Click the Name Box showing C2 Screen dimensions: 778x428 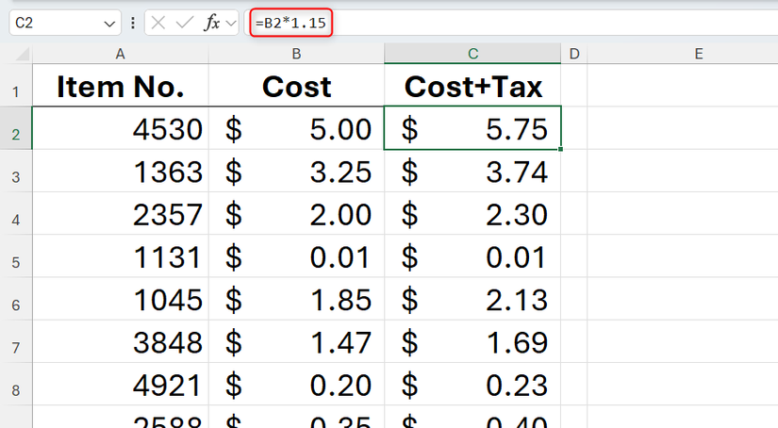65,23
